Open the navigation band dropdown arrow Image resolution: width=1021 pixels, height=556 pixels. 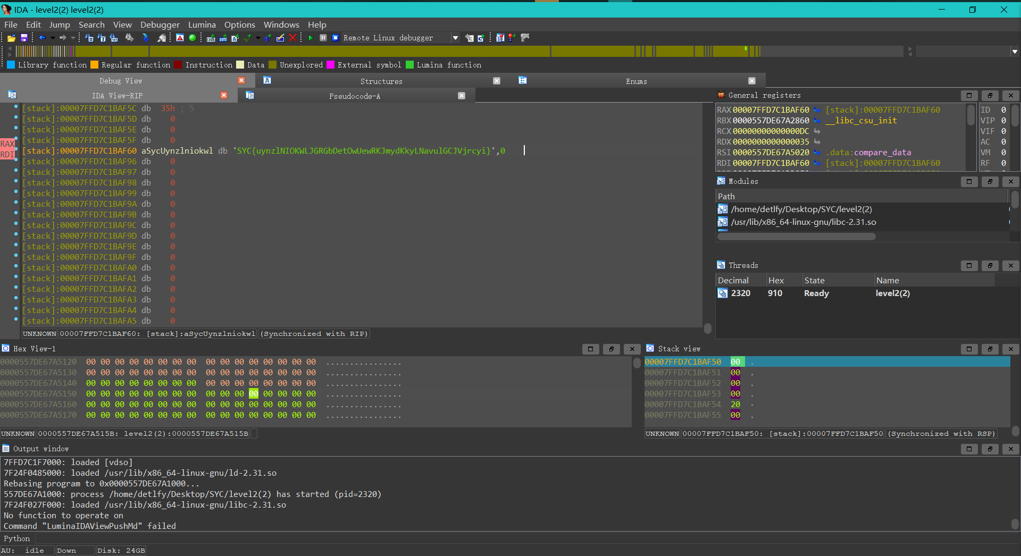click(x=1015, y=52)
